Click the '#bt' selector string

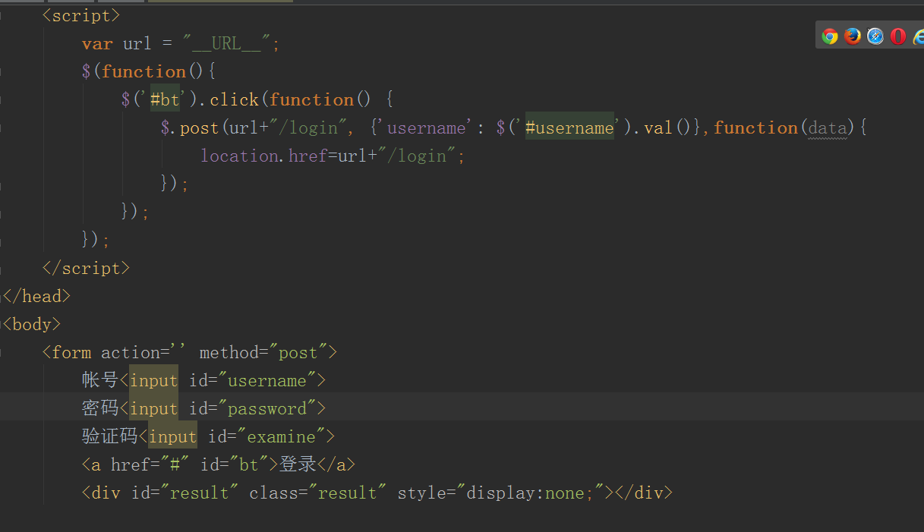click(164, 100)
